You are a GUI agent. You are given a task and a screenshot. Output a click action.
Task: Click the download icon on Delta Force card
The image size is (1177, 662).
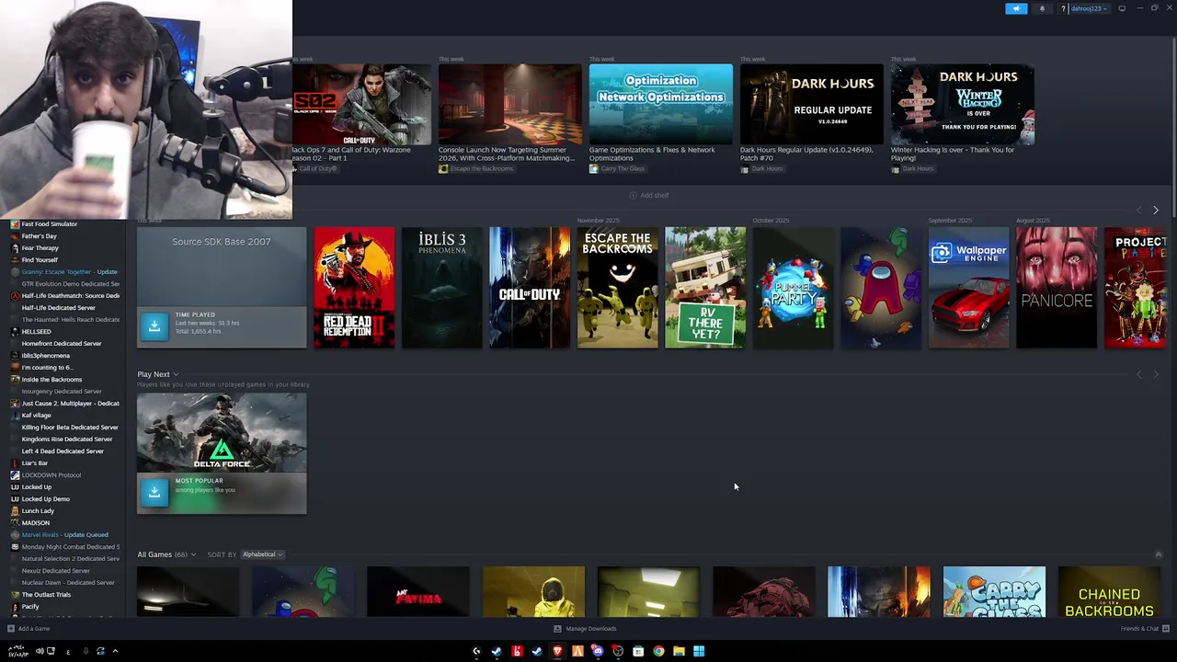[x=154, y=492]
